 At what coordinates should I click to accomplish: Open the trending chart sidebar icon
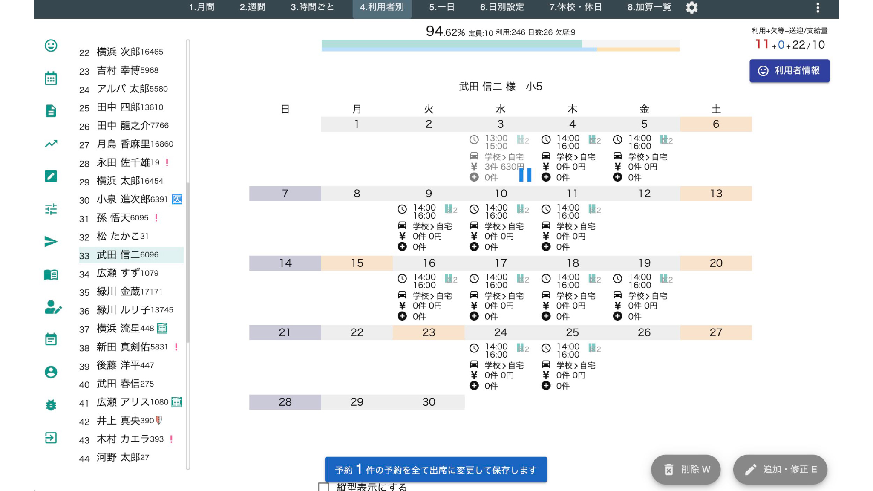coord(51,144)
